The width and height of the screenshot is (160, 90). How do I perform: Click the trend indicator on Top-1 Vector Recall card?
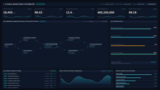61,9
